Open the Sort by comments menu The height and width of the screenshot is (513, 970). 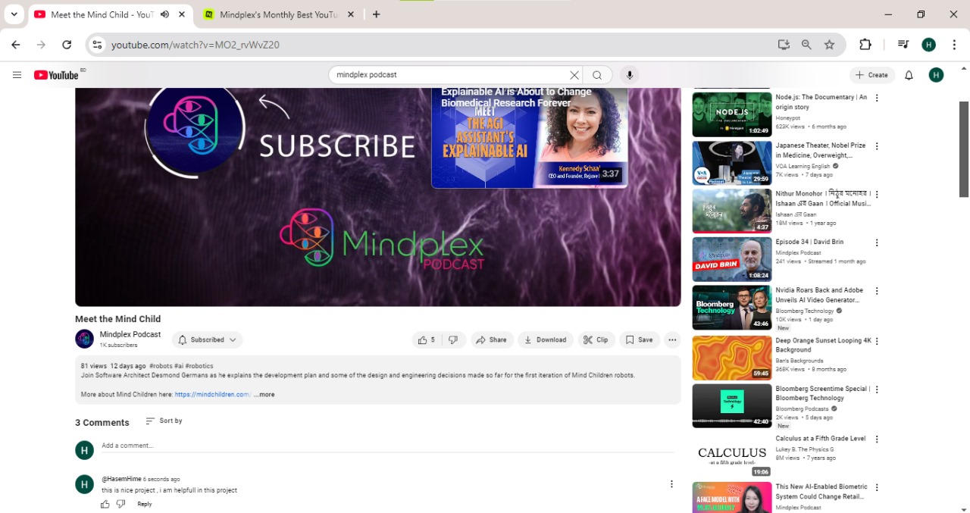point(164,421)
